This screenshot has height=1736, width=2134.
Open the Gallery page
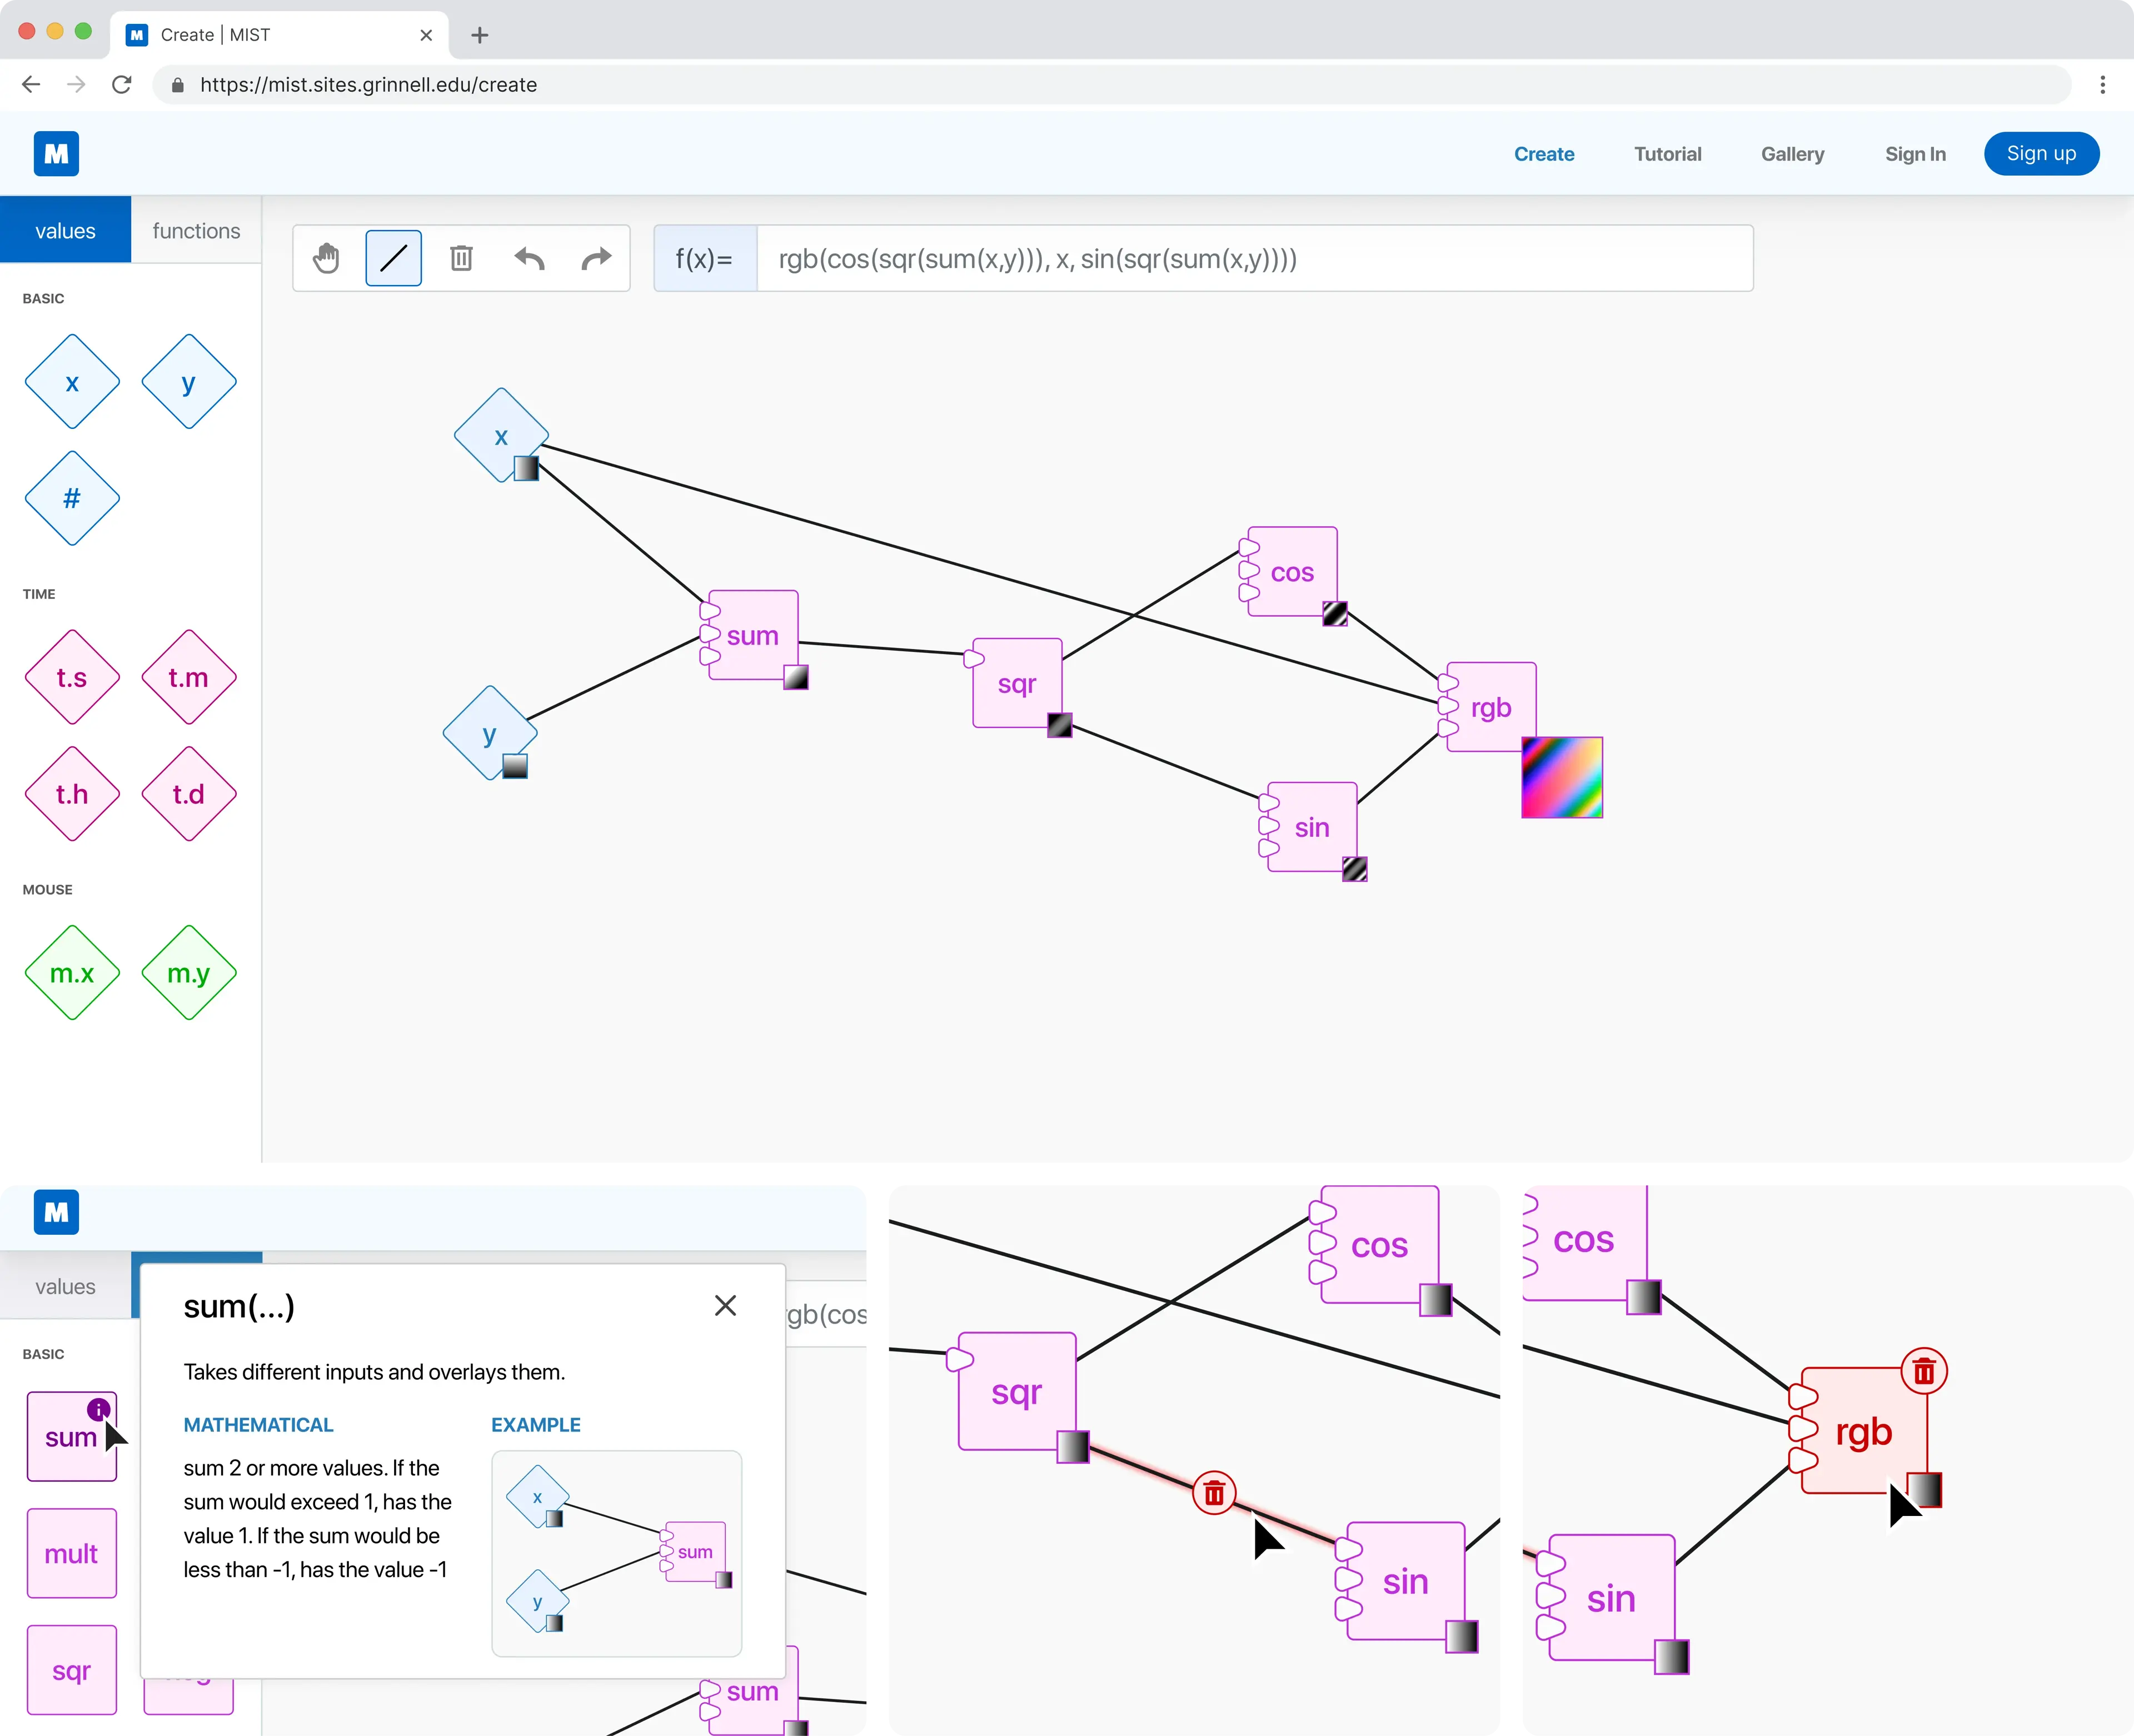coord(1792,154)
